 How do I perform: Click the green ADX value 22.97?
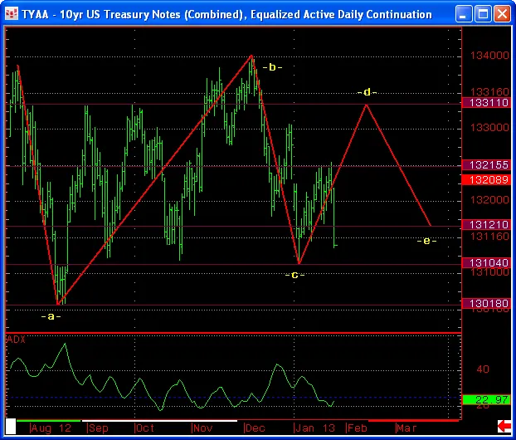point(486,400)
